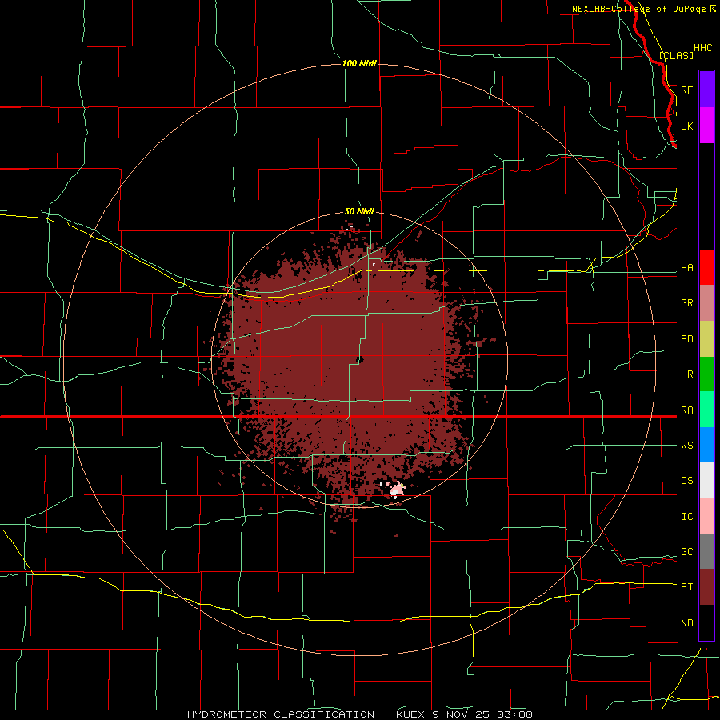Click the RF legend label
The width and height of the screenshot is (720, 720).
coord(687,90)
